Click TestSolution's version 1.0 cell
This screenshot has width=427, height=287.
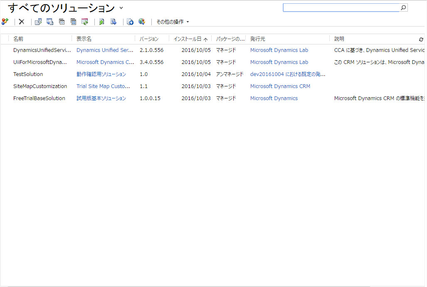coord(143,74)
